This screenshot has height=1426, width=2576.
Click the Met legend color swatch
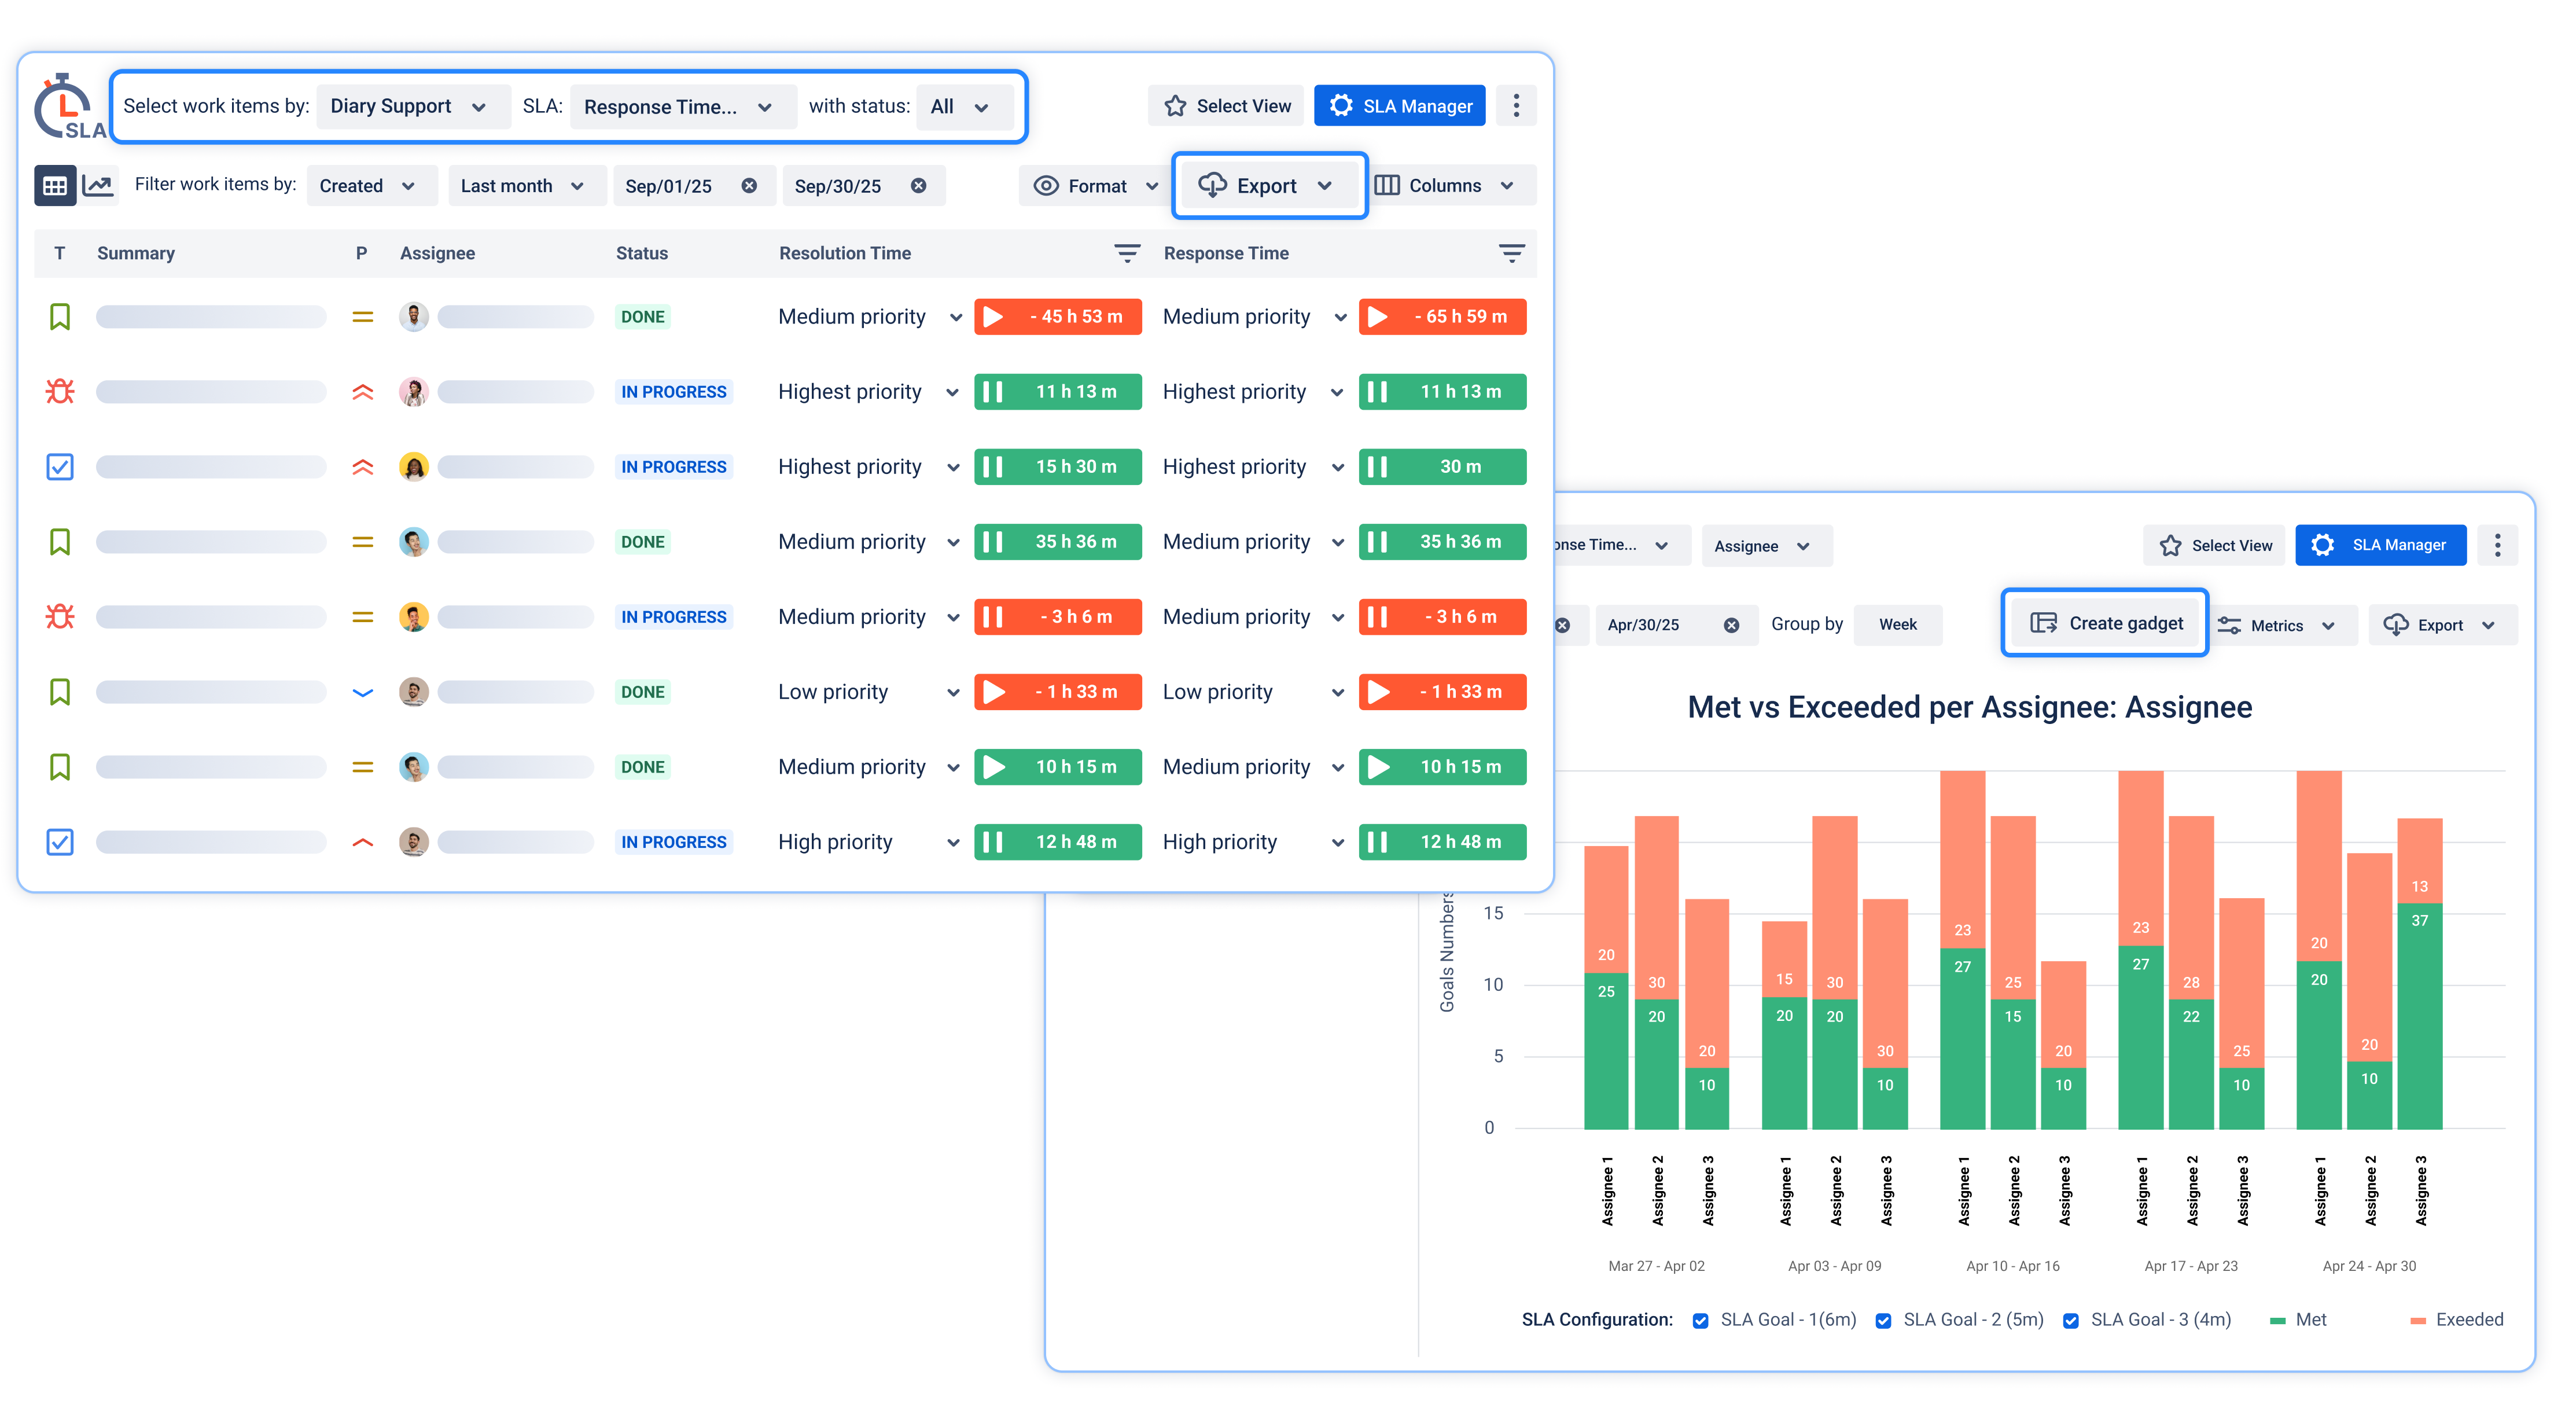[x=2278, y=1321]
